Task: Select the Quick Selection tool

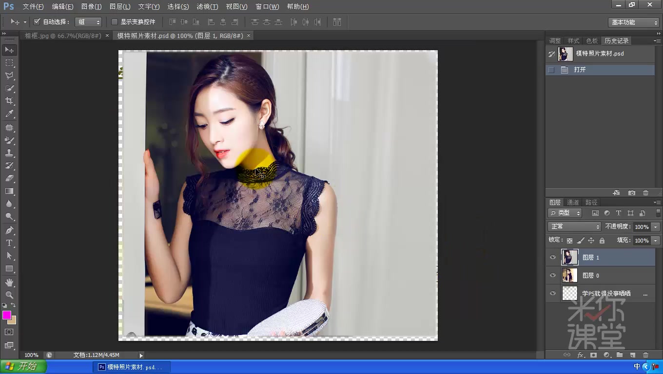Action: tap(9, 88)
